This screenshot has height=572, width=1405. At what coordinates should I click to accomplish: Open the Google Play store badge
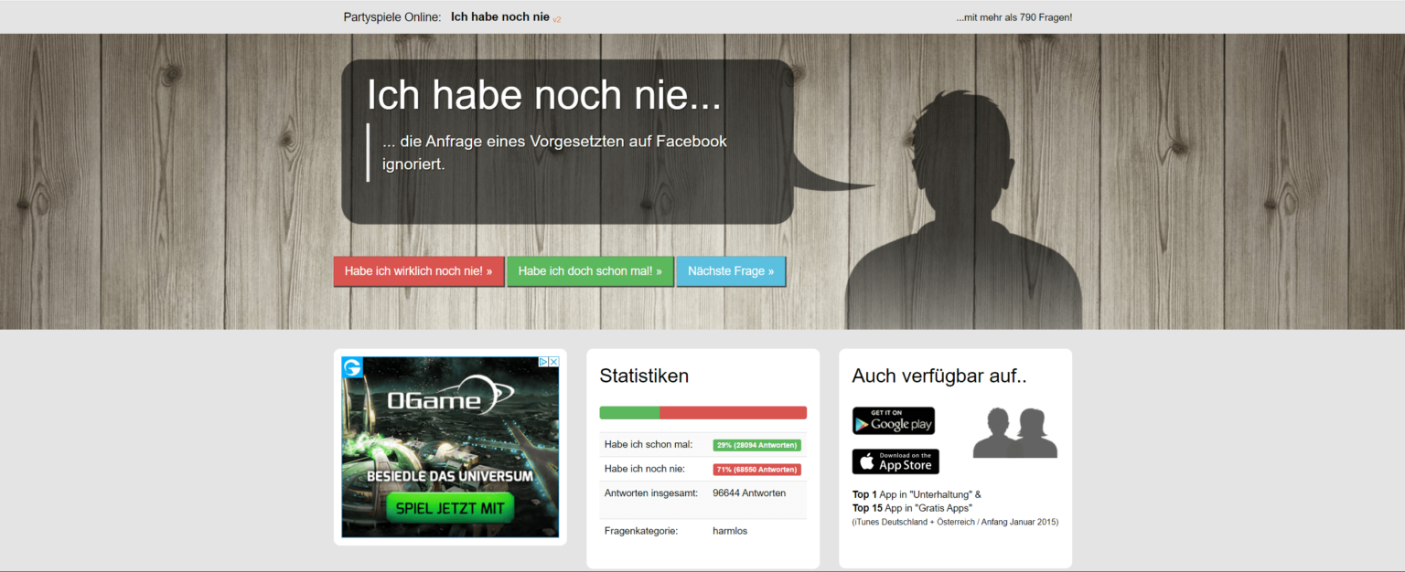tap(893, 420)
